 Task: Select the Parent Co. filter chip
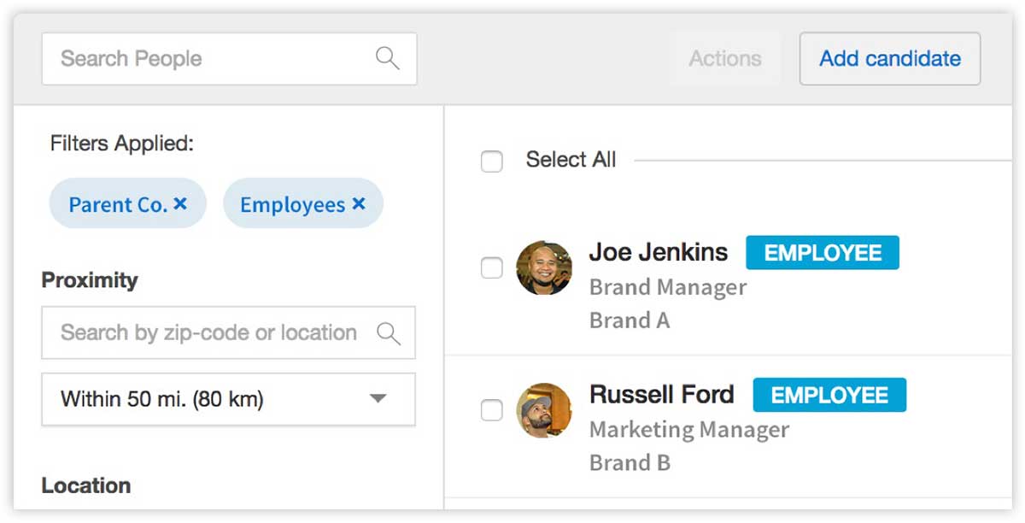tap(117, 205)
